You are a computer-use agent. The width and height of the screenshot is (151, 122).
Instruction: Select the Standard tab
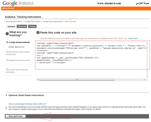point(11,26)
